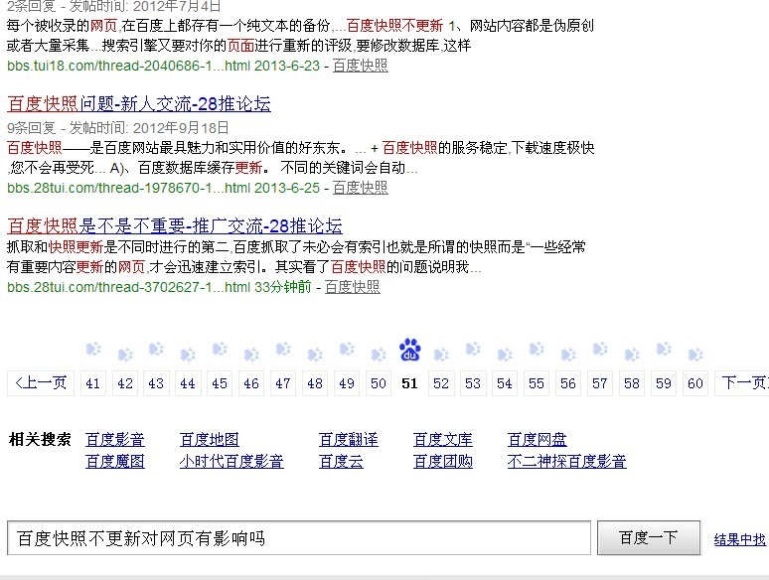Click the blue Baidu paw icon above 51
The height and width of the screenshot is (580, 769).
point(409,350)
